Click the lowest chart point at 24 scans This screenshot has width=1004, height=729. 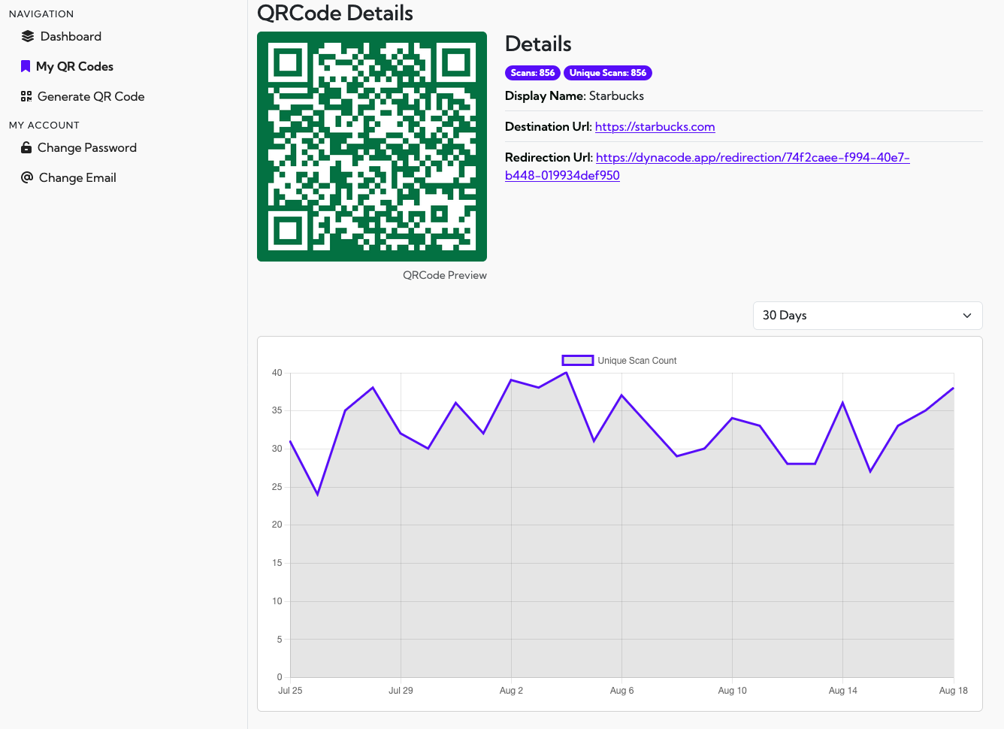318,495
